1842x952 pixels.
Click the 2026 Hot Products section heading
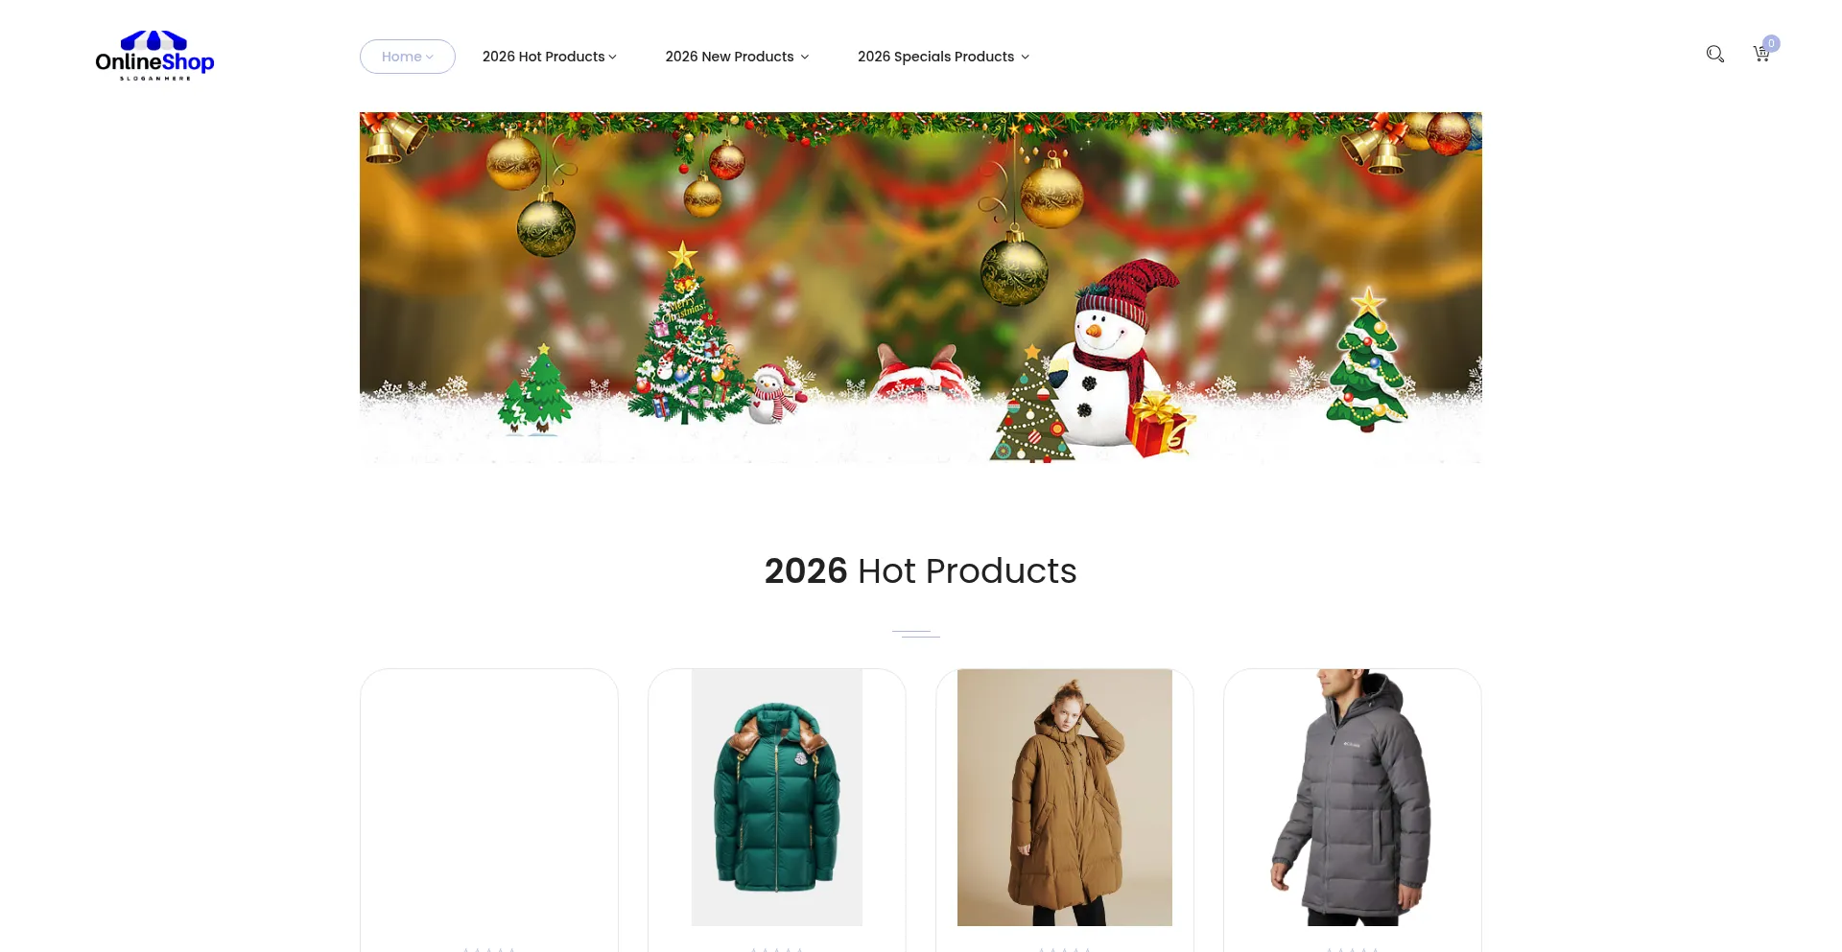(x=921, y=571)
